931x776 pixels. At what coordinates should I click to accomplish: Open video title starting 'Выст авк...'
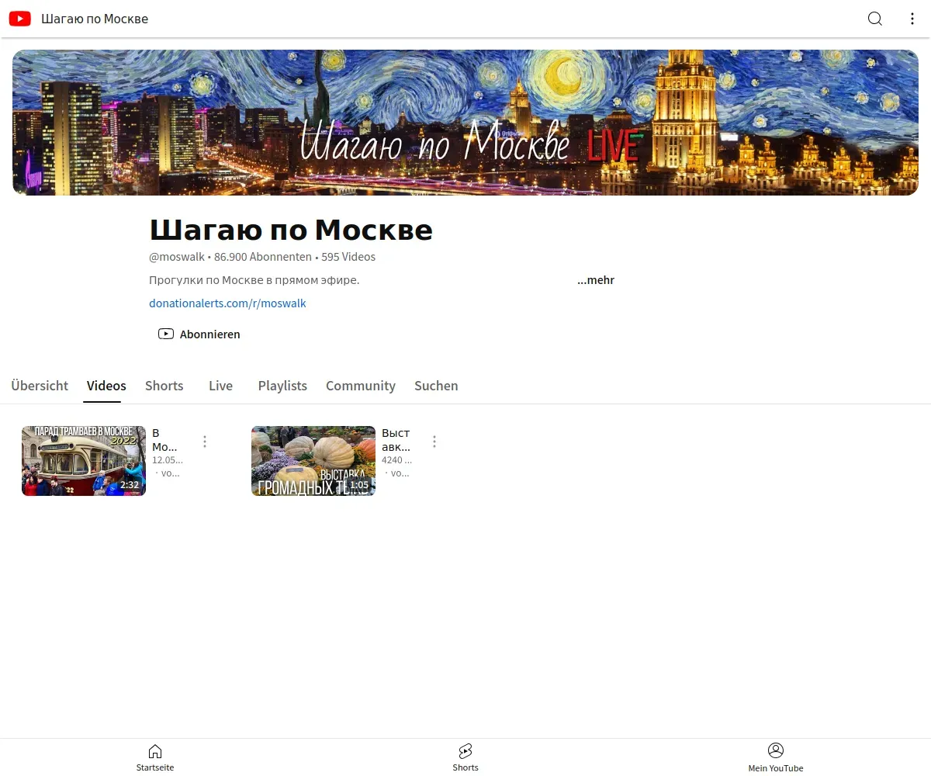(x=396, y=440)
